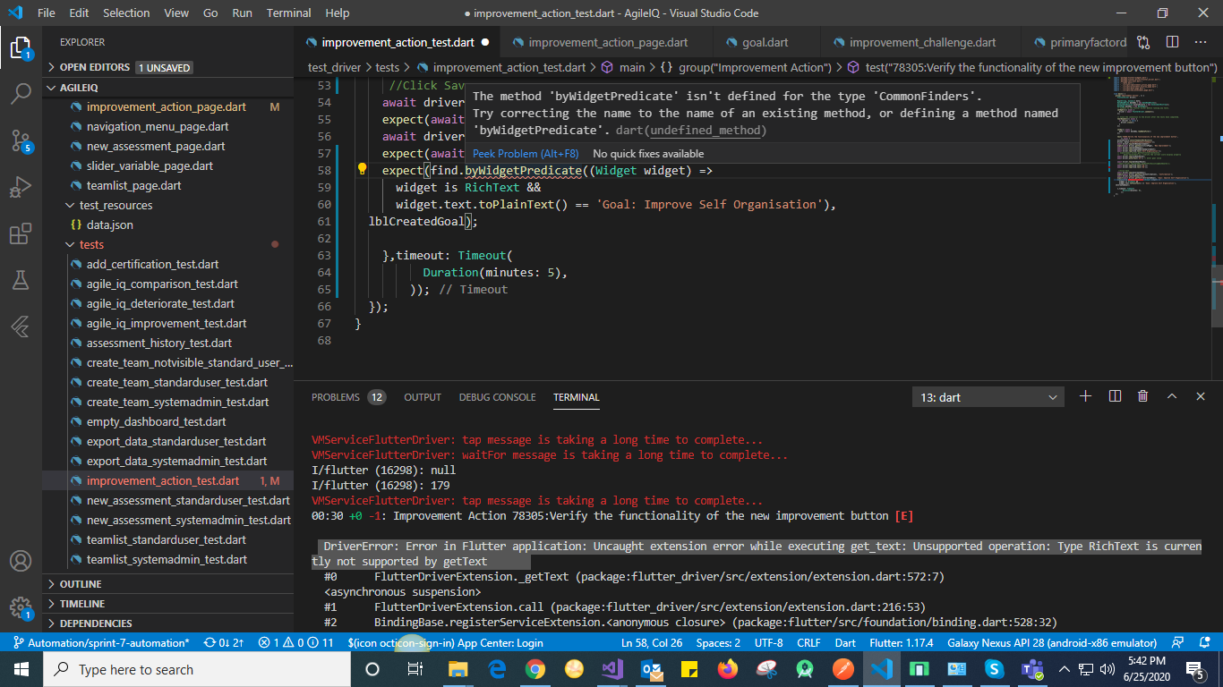Toggle the split editor layout control

click(1174, 41)
